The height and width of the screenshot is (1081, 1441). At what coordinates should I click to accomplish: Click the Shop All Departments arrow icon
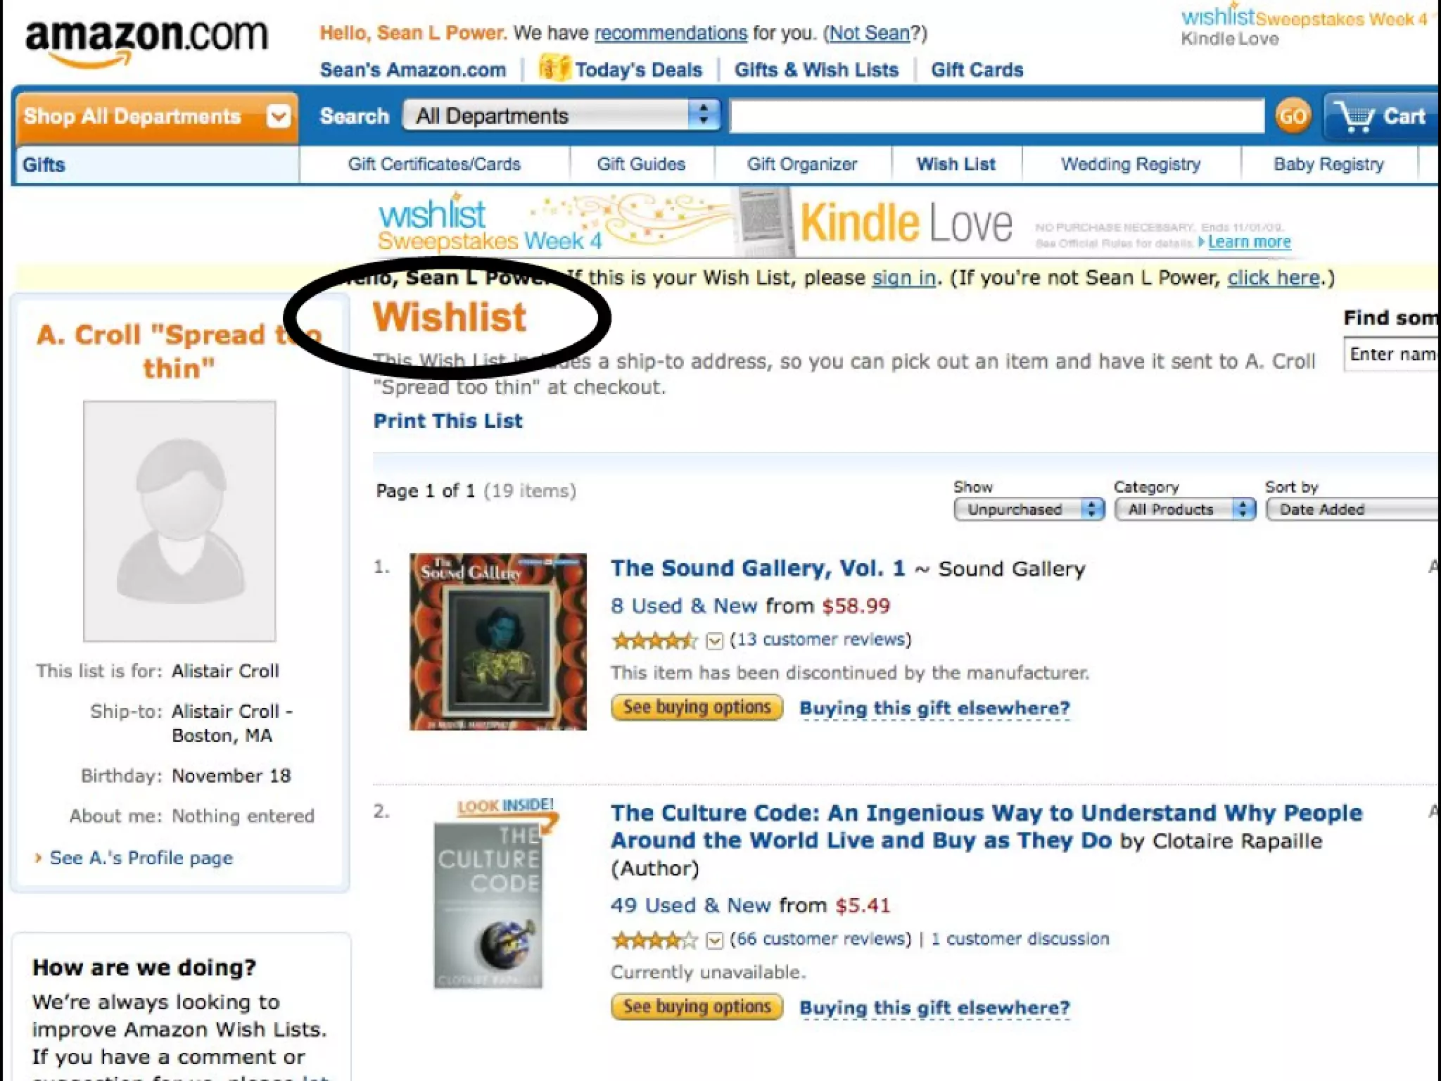point(279,116)
